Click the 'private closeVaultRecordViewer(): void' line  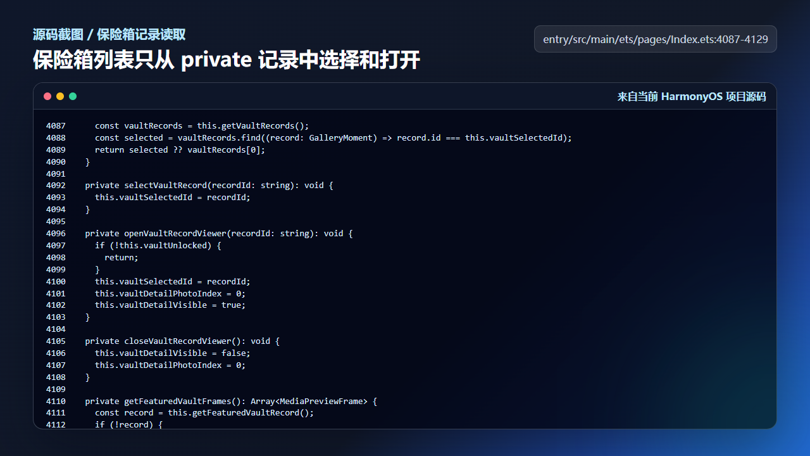(182, 341)
